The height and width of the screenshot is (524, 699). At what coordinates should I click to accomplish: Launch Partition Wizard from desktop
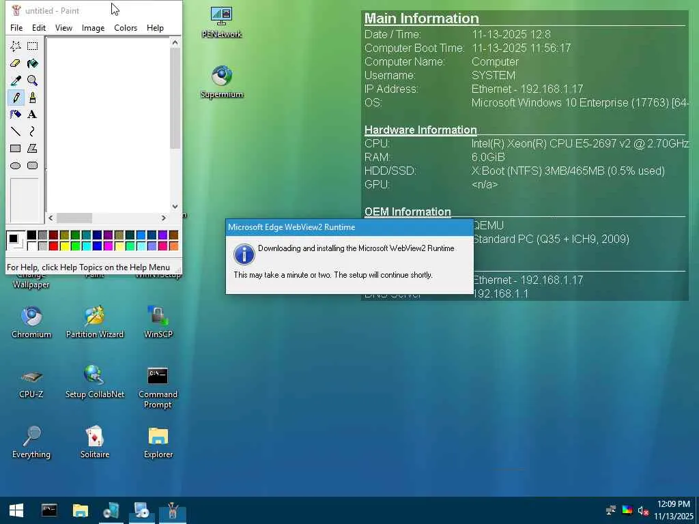coord(94,323)
